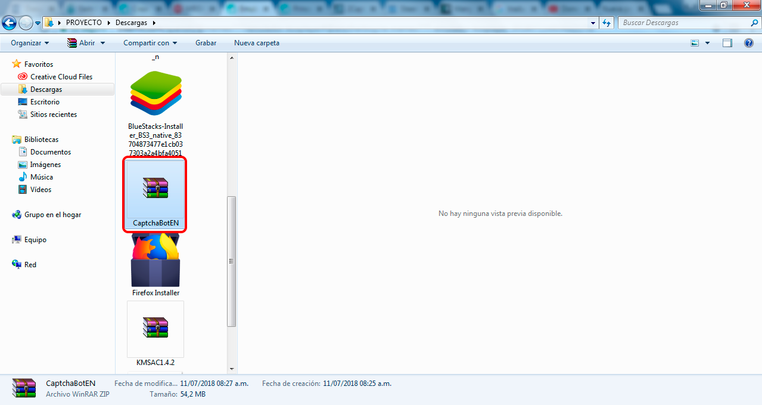This screenshot has width=762, height=405.
Task: Select the KMSAC1.4.2 archive icon
Action: point(155,327)
